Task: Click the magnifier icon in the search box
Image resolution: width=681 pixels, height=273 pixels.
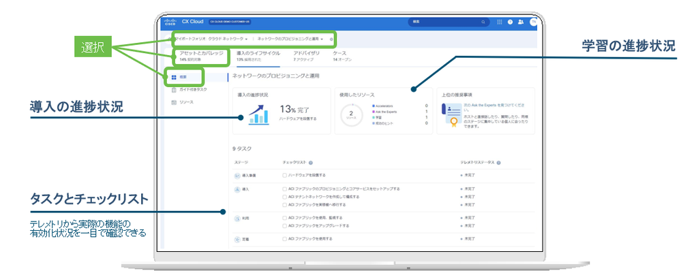Action: point(483,22)
